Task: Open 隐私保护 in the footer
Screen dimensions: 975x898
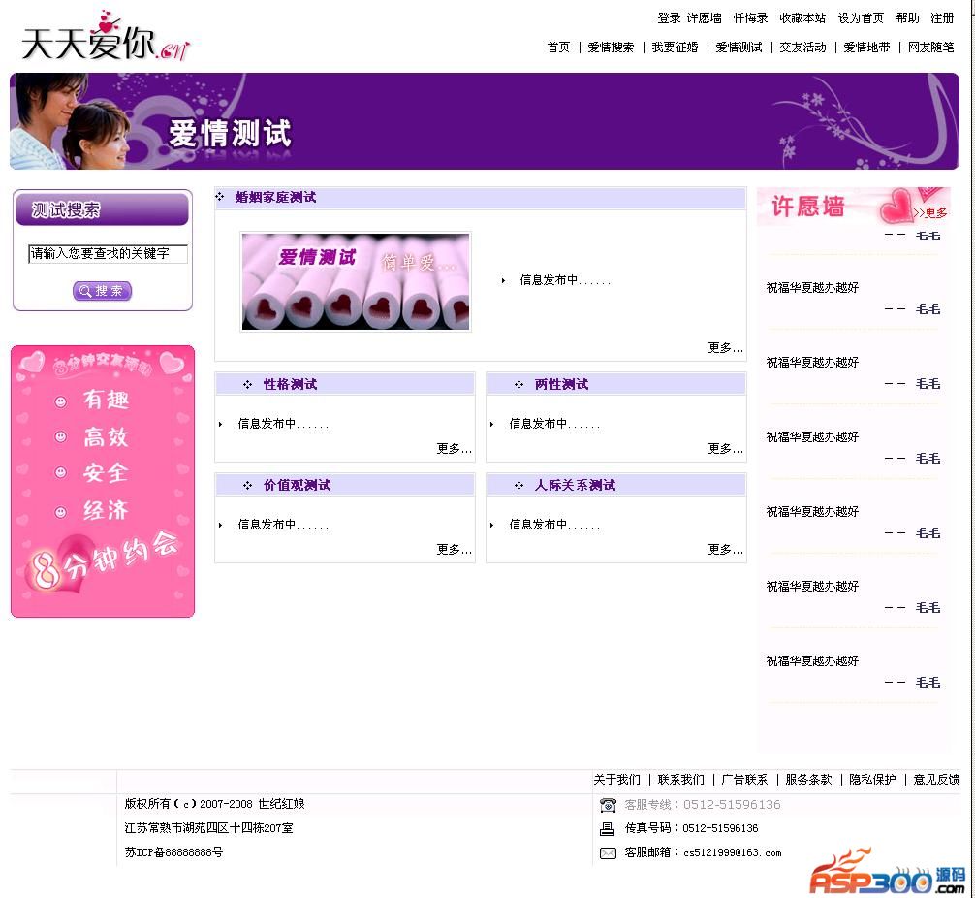Action: pos(872,780)
